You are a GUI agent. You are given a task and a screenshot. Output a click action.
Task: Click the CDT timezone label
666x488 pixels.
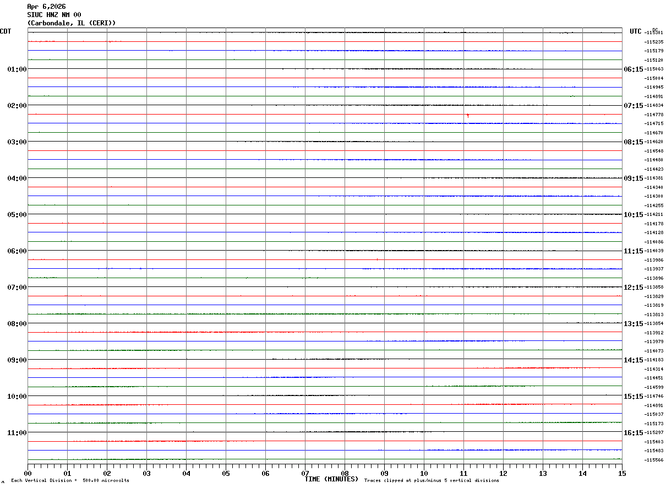tap(6, 31)
